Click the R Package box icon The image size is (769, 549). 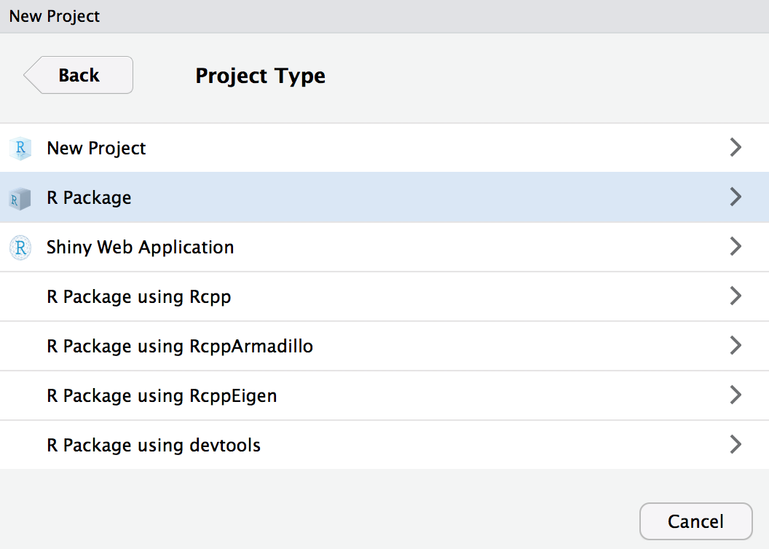coord(20,198)
